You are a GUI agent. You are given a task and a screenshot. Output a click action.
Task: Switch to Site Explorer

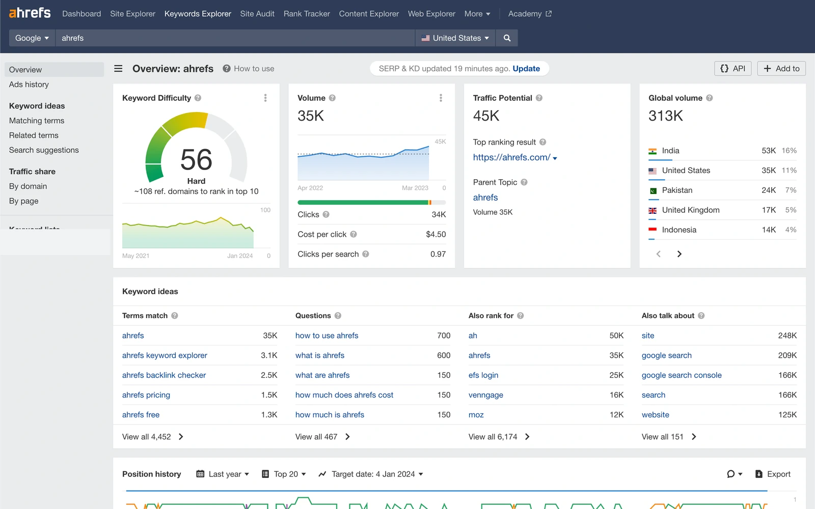point(132,14)
